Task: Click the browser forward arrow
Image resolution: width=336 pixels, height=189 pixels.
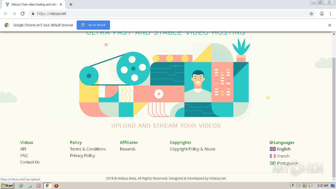Action: [x=14, y=14]
